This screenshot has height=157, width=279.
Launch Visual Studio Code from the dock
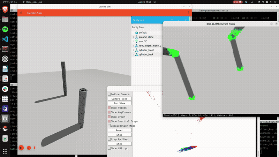[x=5, y=39]
